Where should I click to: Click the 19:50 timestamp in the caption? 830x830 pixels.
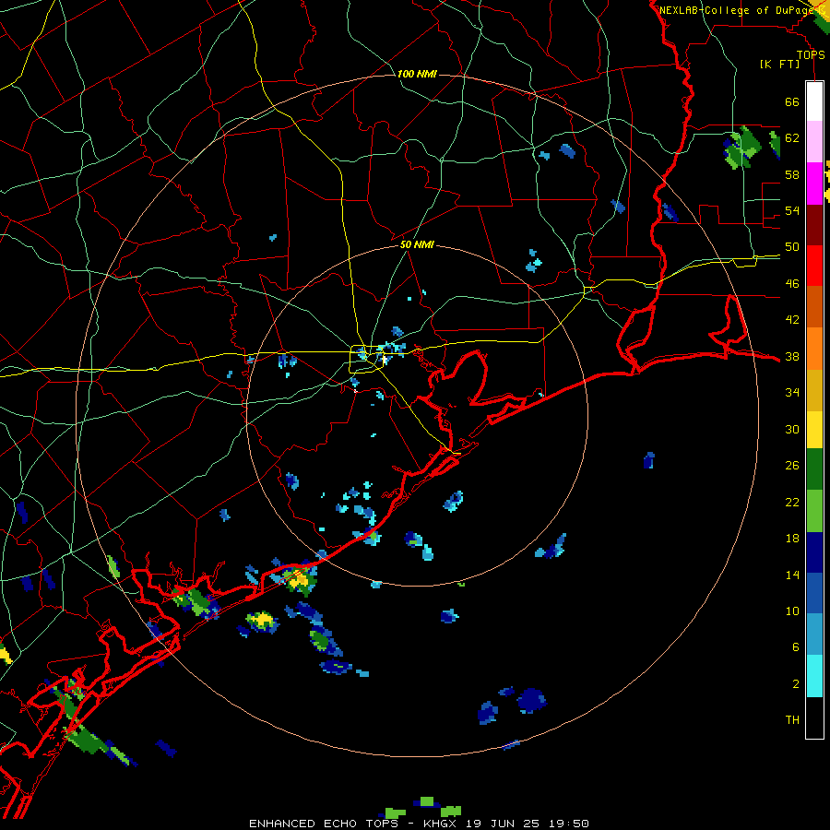pyautogui.click(x=568, y=824)
